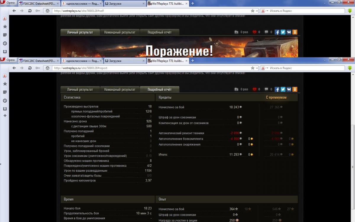Select the Загрузки browser tab in the lower window
Image resolution: width=355 pixels, height=222 pixels.
(x=124, y=61)
